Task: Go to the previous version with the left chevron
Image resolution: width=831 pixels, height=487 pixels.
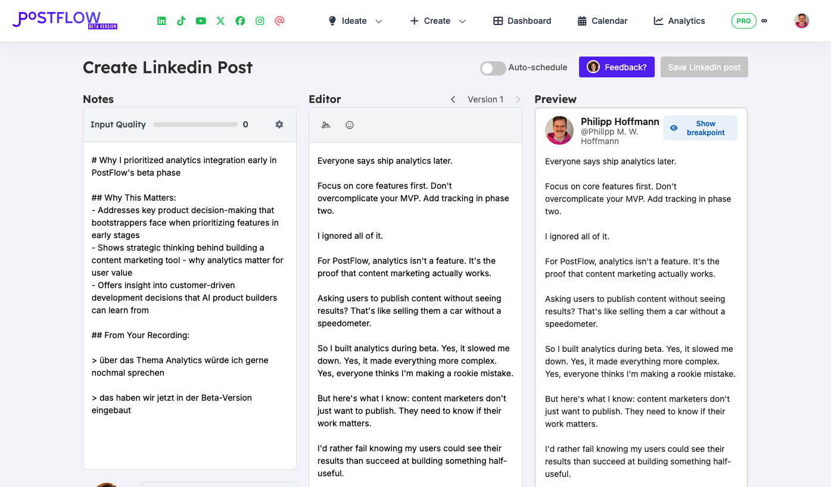Action: tap(453, 99)
